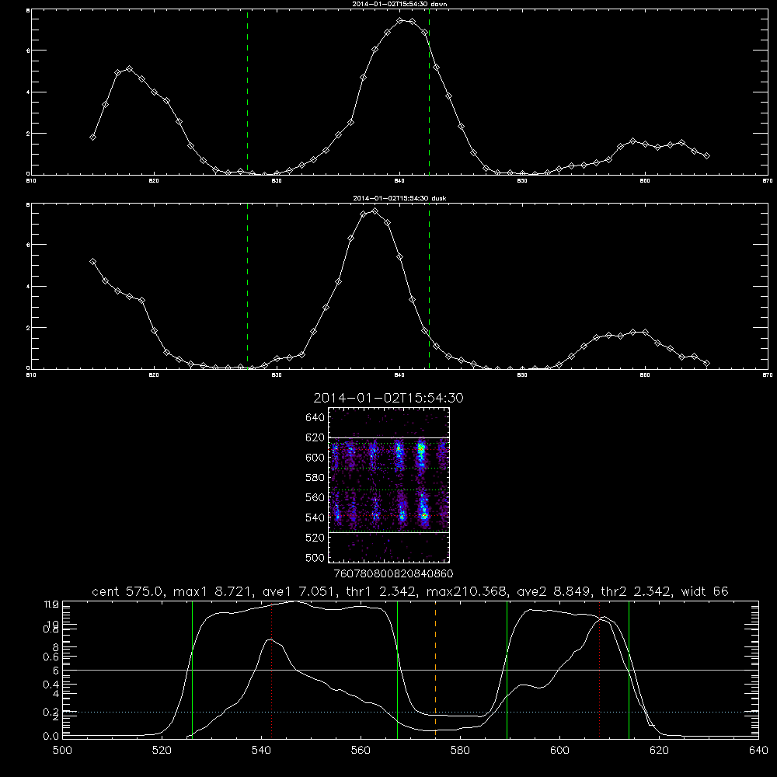Select the red dotted line near 542
The width and height of the screenshot is (777, 777).
(271, 669)
